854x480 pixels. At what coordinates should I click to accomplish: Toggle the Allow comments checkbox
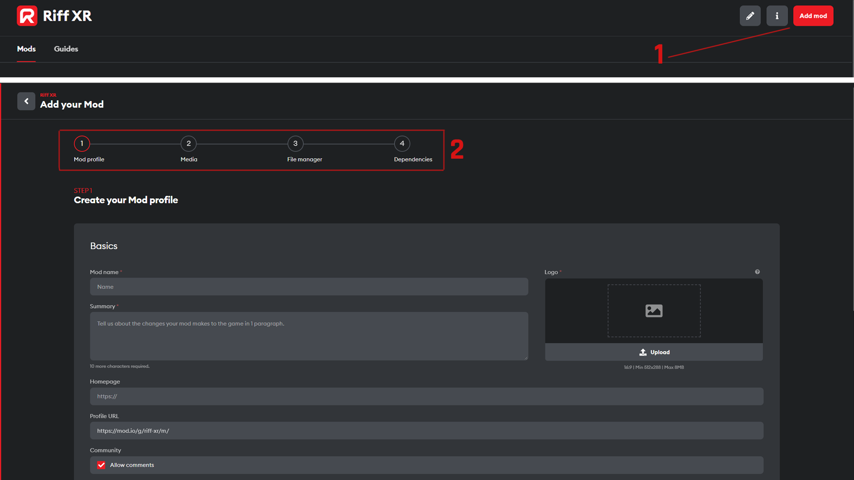pyautogui.click(x=101, y=465)
